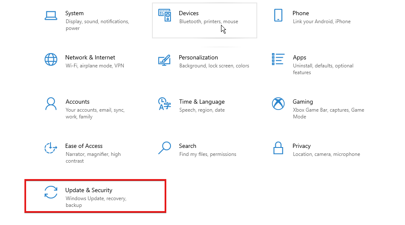Click 'Background, lock screen, colors' text
Screen dimensions: 405x225
[x=214, y=66]
